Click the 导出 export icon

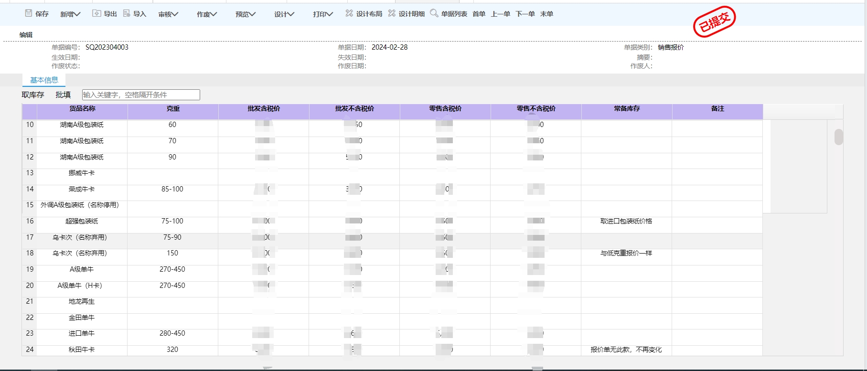pyautogui.click(x=96, y=13)
